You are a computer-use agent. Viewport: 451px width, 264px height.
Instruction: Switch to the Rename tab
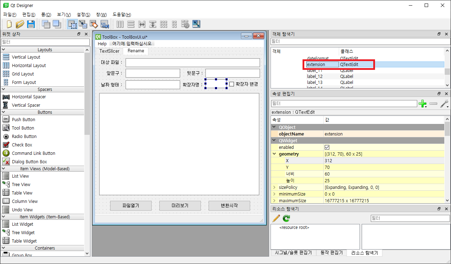135,51
